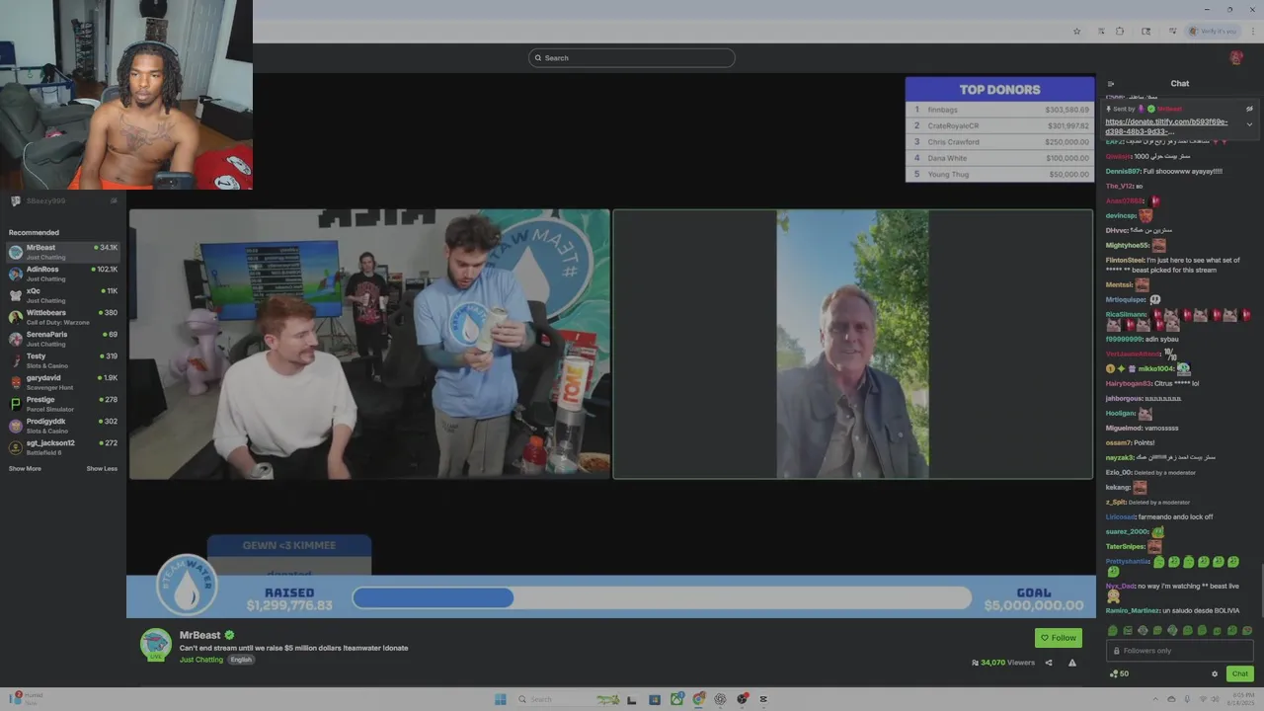
Task: Click username FlintonSteel in chat
Action: pos(1125,260)
